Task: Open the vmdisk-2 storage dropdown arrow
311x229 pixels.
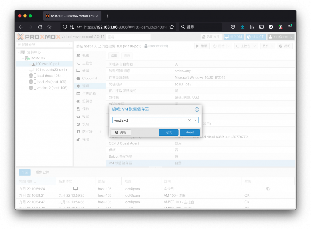Action: click(195, 120)
